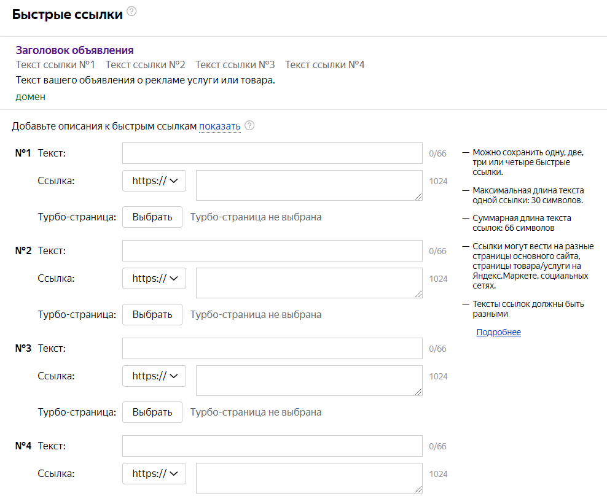607x496 pixels.
Task: Click the Ссылка URL textarea for №2
Action: [308, 282]
